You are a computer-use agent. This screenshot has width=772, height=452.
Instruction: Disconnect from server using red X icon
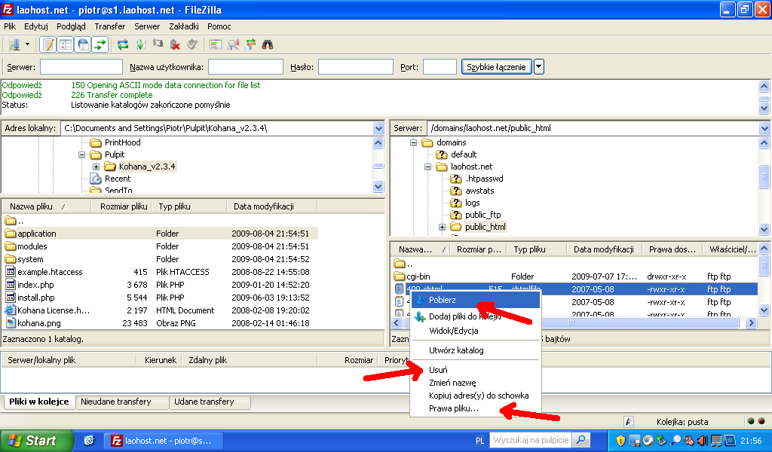(175, 44)
